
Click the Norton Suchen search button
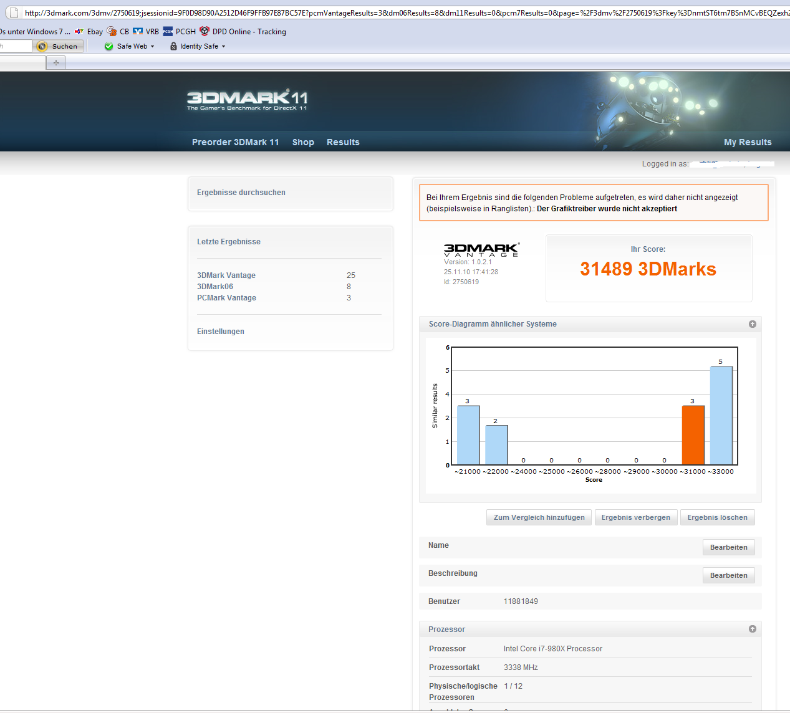tap(58, 46)
